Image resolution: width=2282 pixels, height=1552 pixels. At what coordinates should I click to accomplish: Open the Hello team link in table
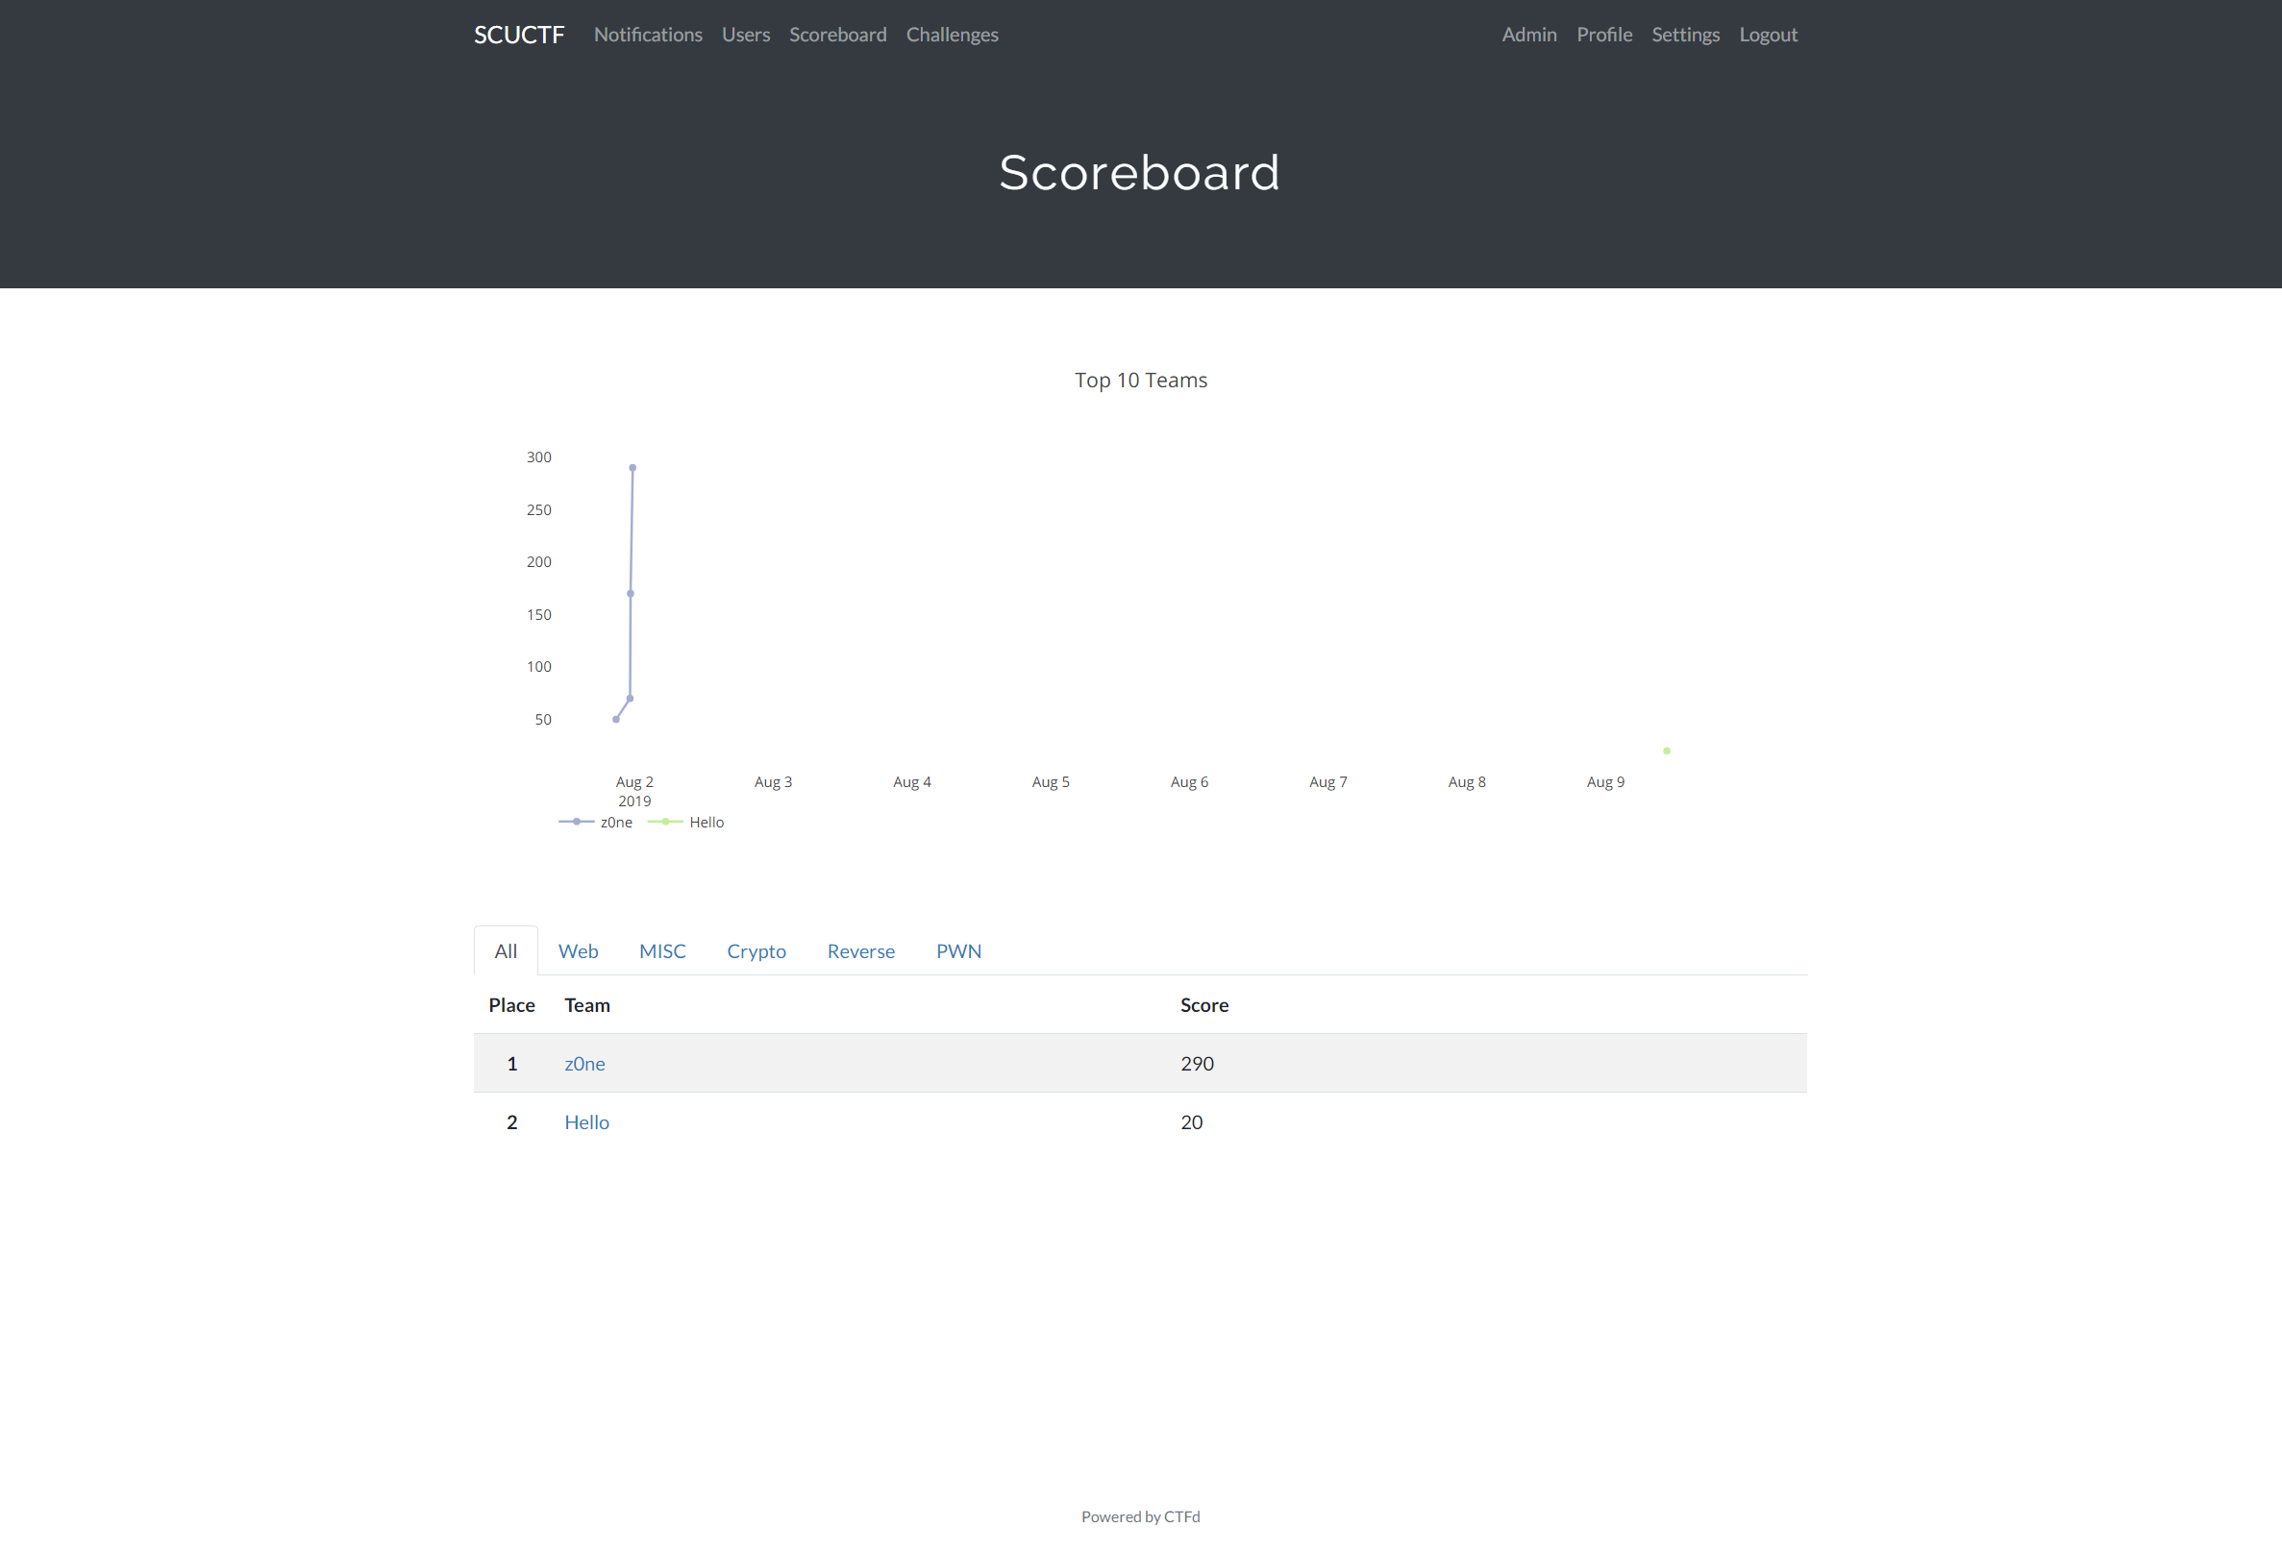[x=586, y=1122]
